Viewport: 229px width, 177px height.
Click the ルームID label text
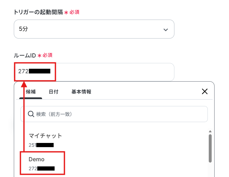[25, 56]
